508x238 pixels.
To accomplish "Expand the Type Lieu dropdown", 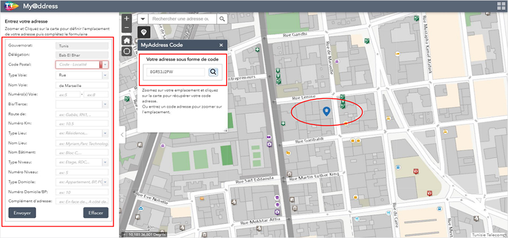I will pos(106,133).
